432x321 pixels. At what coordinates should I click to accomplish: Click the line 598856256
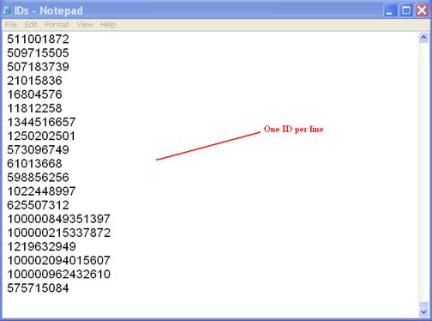click(x=38, y=178)
